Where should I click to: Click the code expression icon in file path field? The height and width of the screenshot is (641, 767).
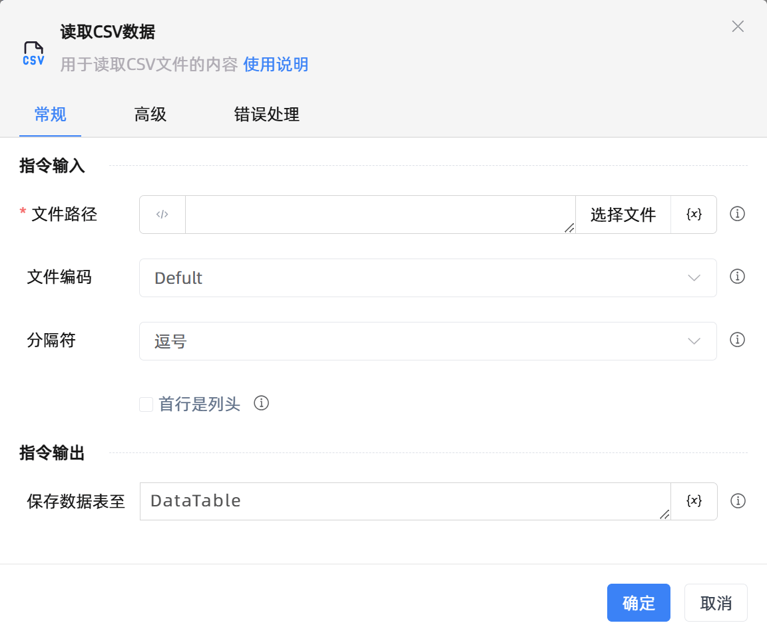(162, 215)
